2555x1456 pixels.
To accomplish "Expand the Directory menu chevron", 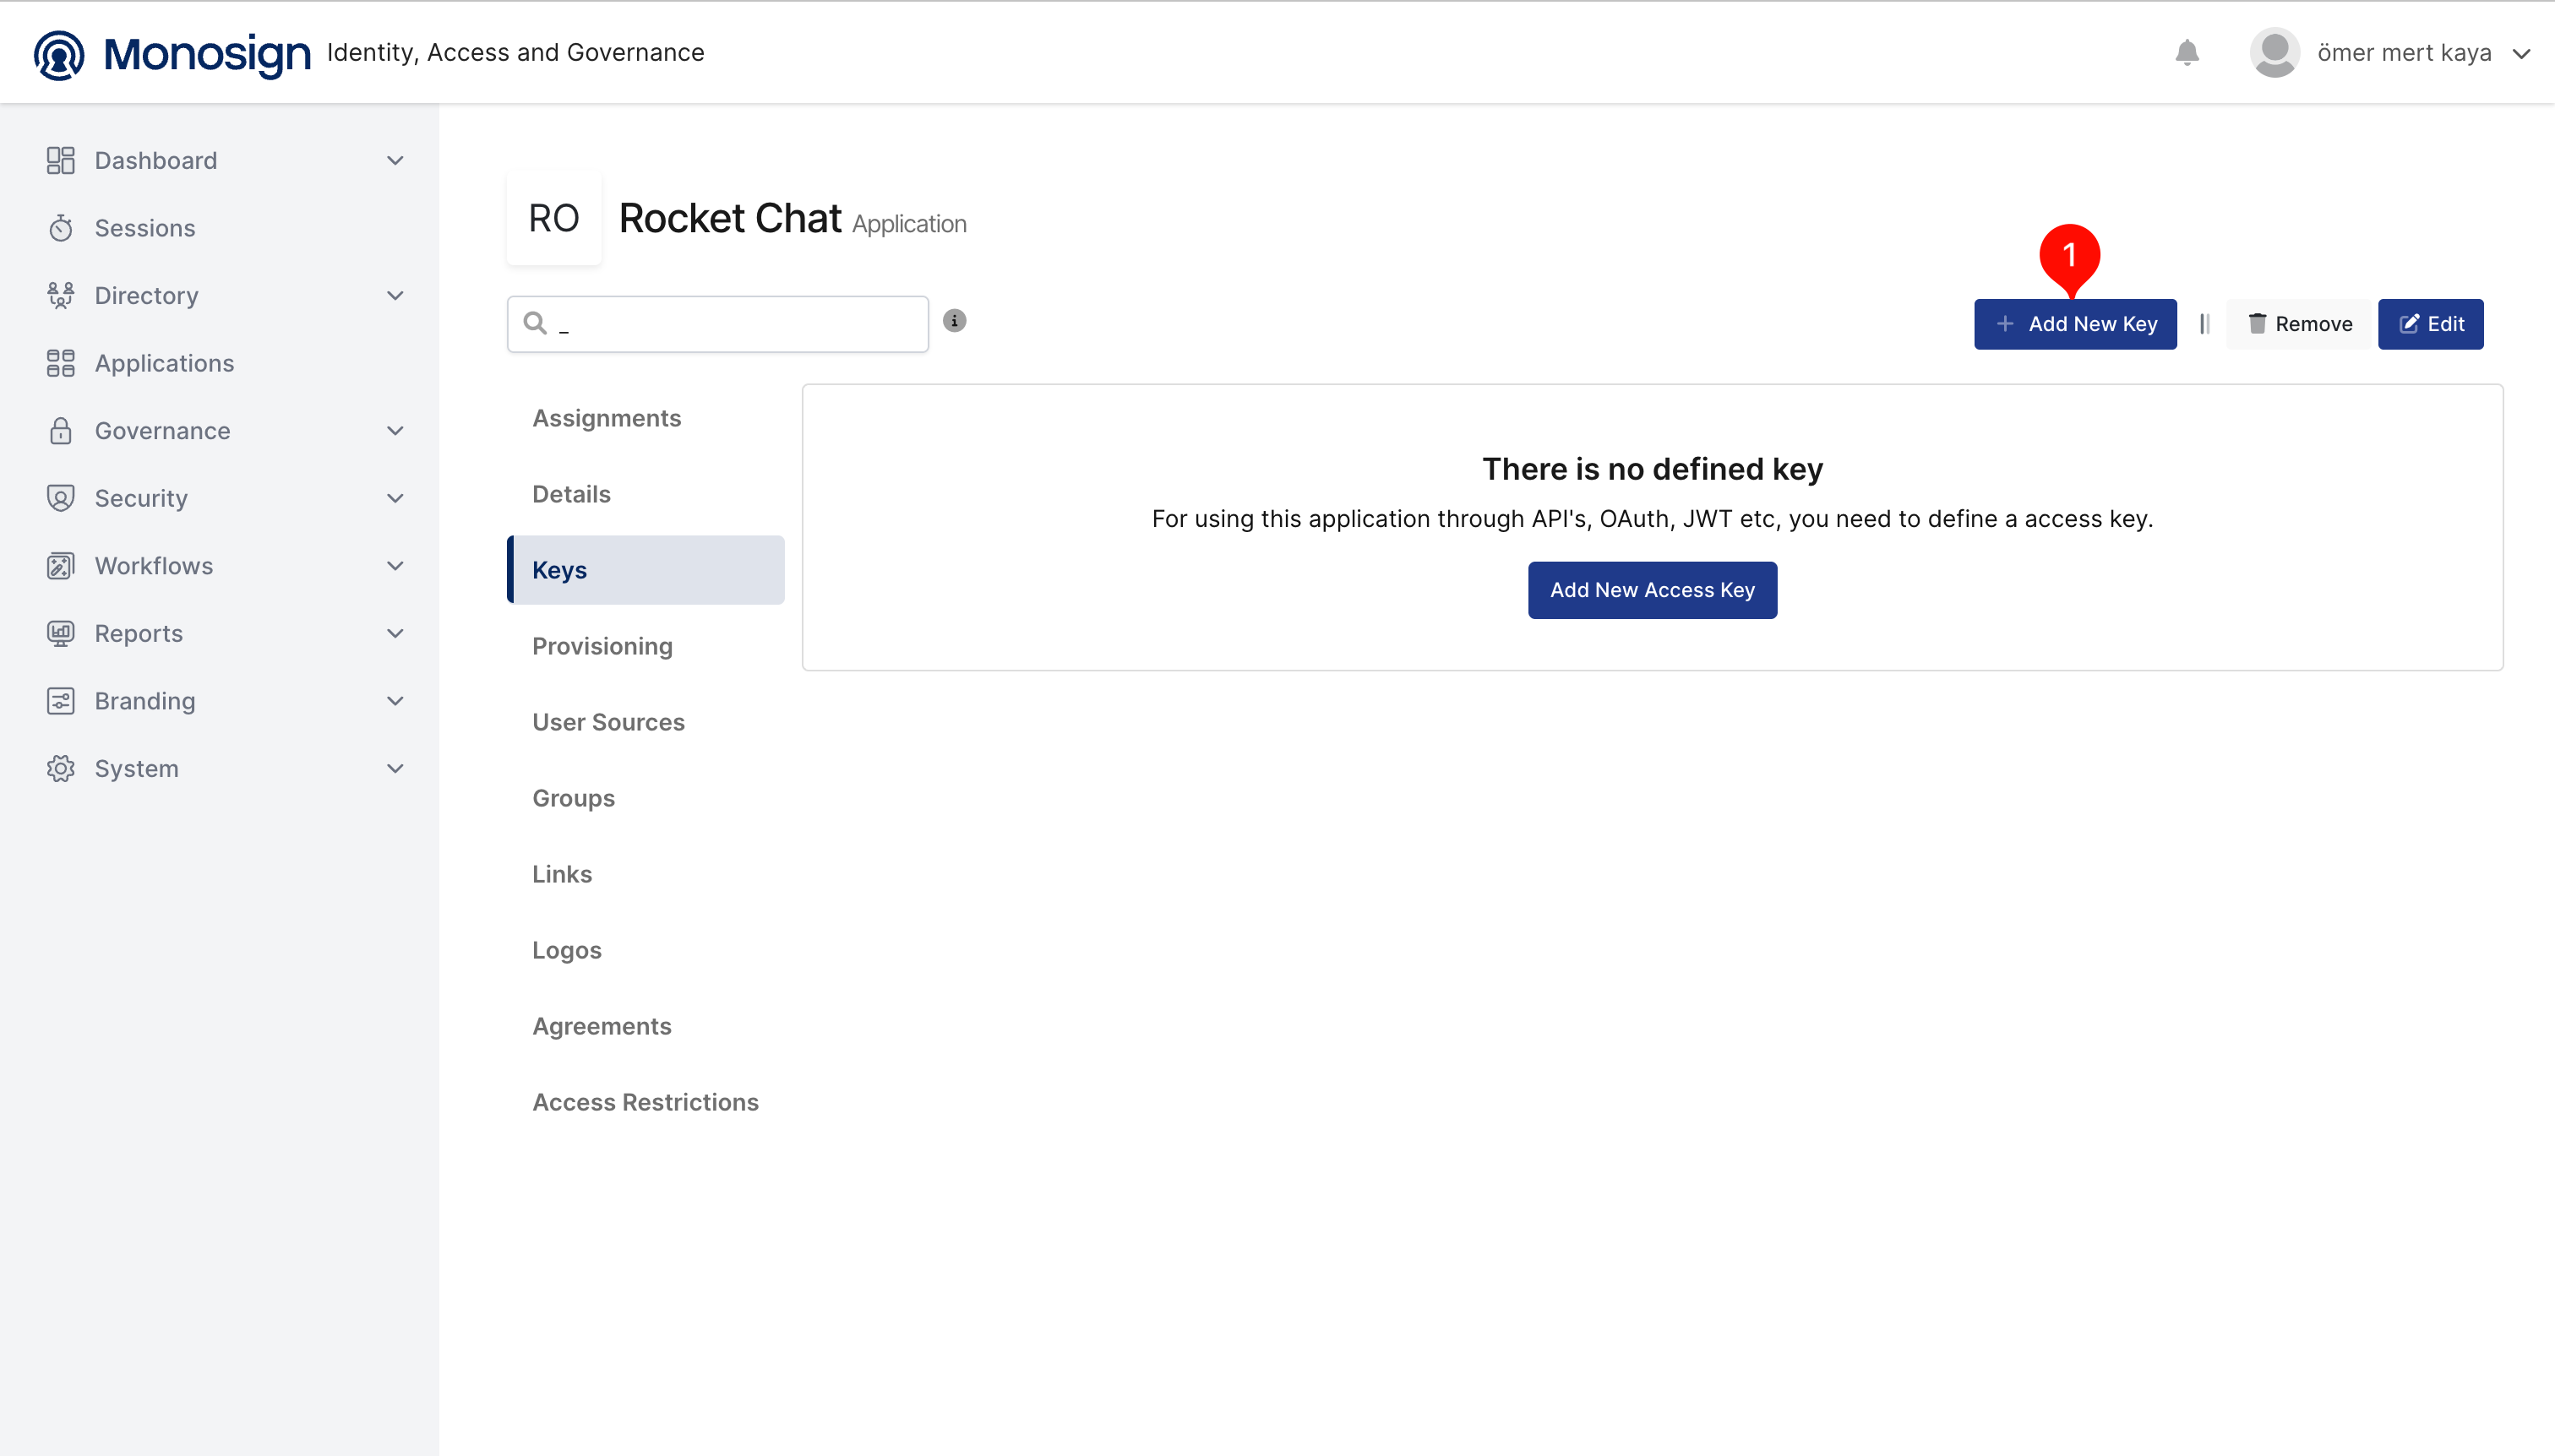I will click(x=395, y=295).
